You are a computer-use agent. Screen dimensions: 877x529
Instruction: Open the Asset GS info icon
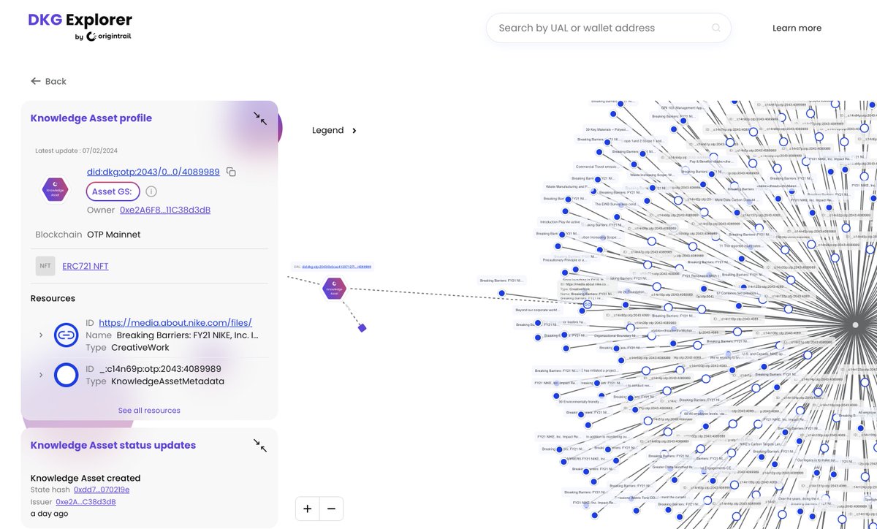[x=151, y=191]
